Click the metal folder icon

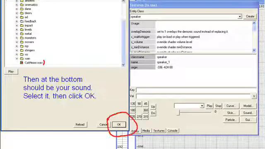pos(22,34)
